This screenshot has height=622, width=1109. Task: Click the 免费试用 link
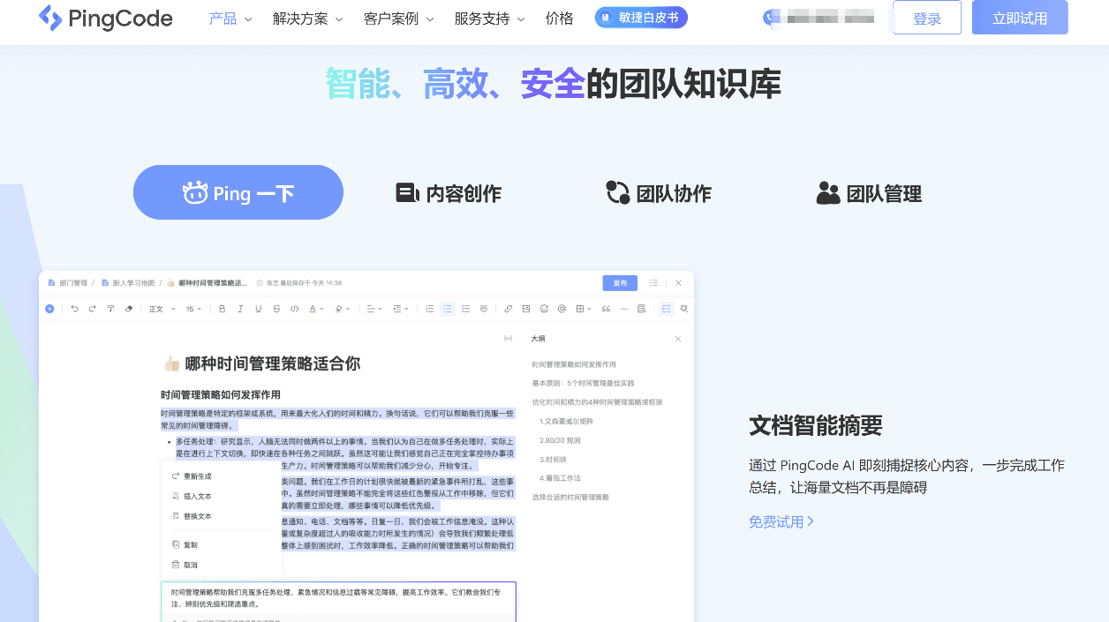[x=781, y=521]
